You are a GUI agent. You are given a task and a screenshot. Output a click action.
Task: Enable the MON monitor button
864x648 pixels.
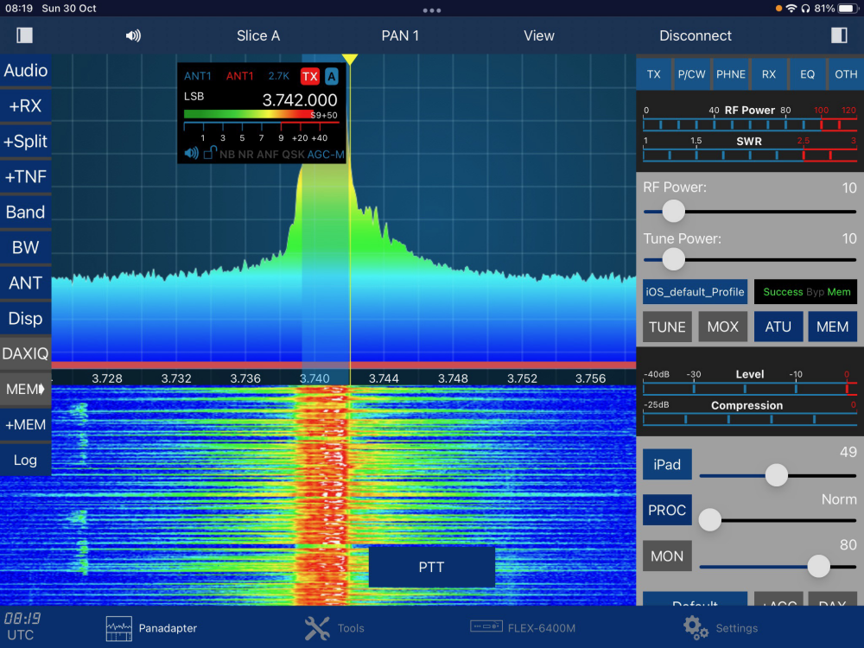667,556
